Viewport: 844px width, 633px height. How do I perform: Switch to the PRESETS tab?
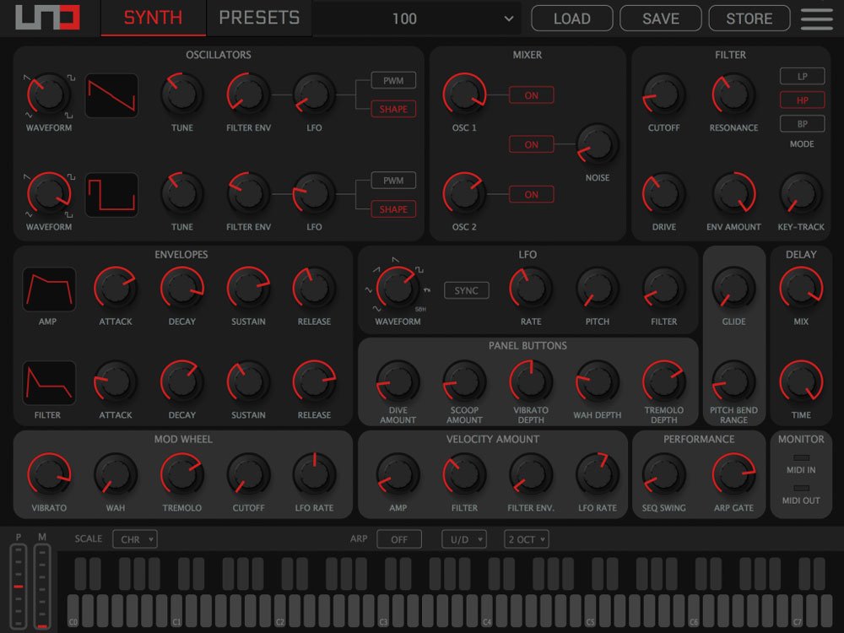click(259, 18)
